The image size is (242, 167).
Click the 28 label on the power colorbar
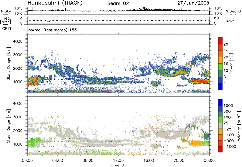[x=226, y=44]
